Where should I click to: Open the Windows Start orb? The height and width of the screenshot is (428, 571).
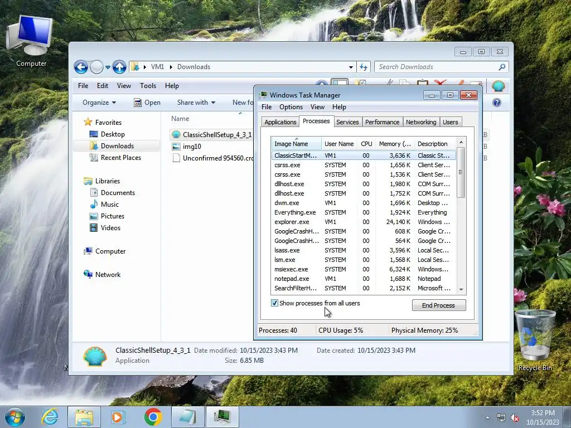click(x=15, y=417)
